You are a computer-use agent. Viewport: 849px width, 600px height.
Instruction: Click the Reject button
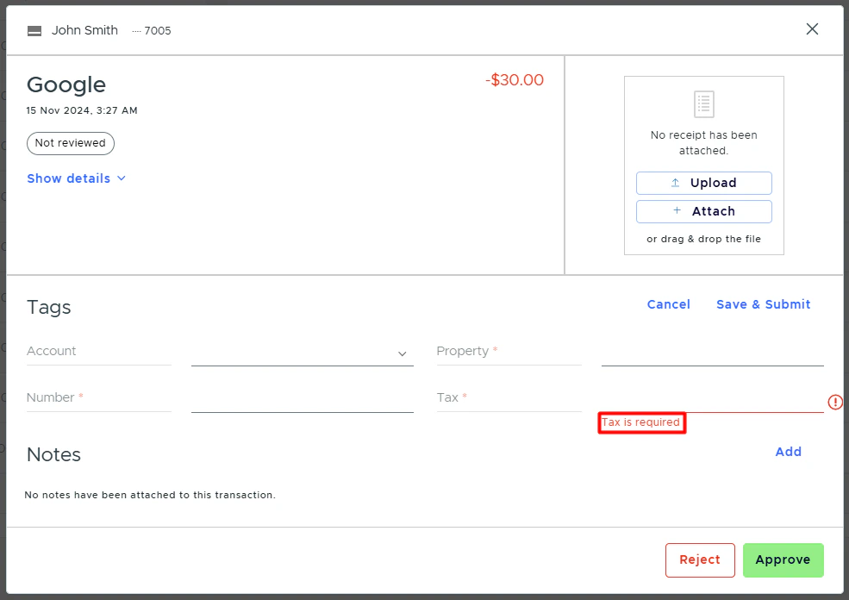(700, 559)
